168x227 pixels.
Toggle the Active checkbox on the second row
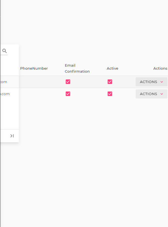(110, 94)
